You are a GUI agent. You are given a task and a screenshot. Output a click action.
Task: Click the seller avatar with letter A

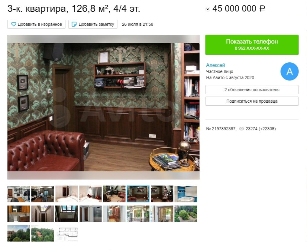[x=289, y=71]
